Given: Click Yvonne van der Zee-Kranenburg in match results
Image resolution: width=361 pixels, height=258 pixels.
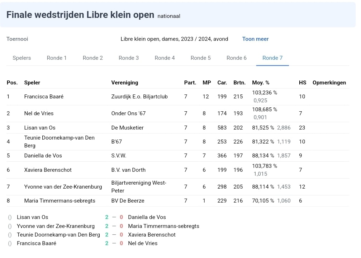Looking at the screenshot, I should tap(56, 226).
